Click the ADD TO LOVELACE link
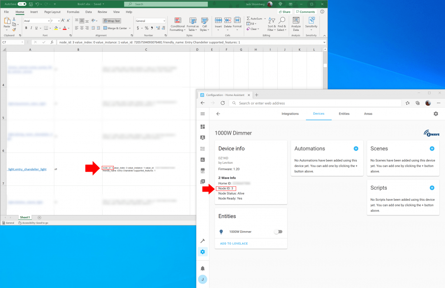This screenshot has width=445, height=288. [x=235, y=243]
